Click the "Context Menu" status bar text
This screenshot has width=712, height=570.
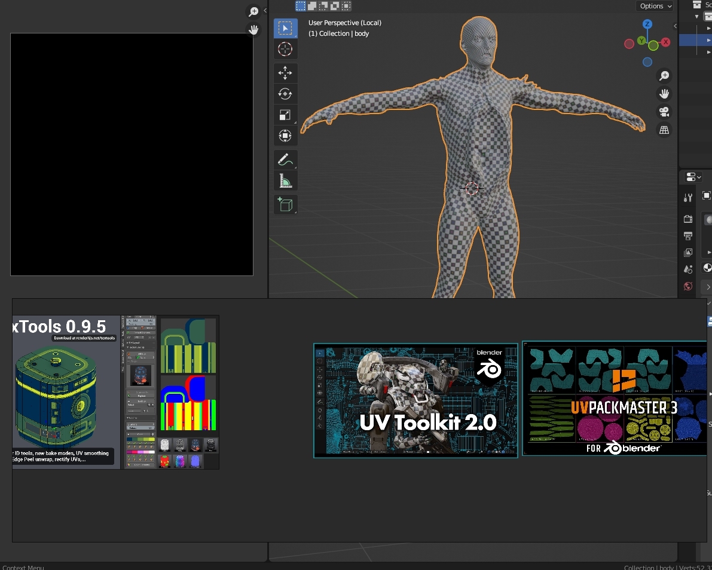click(x=23, y=567)
